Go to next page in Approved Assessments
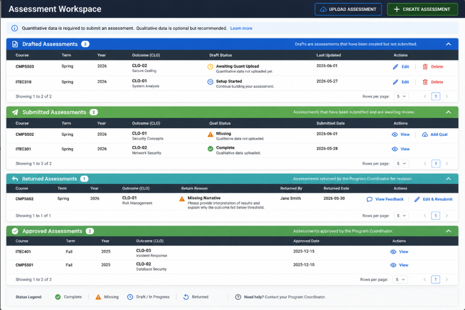The image size is (465, 310). tap(447, 280)
